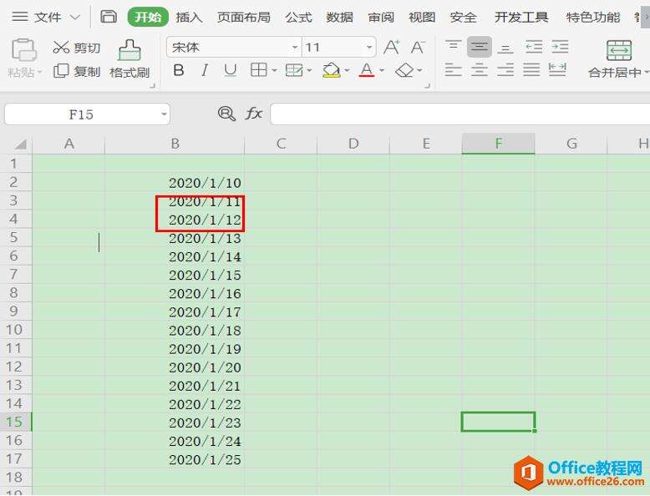This screenshot has height=496, width=650.
Task: Expand the border style dropdown arrow
Action: [274, 71]
